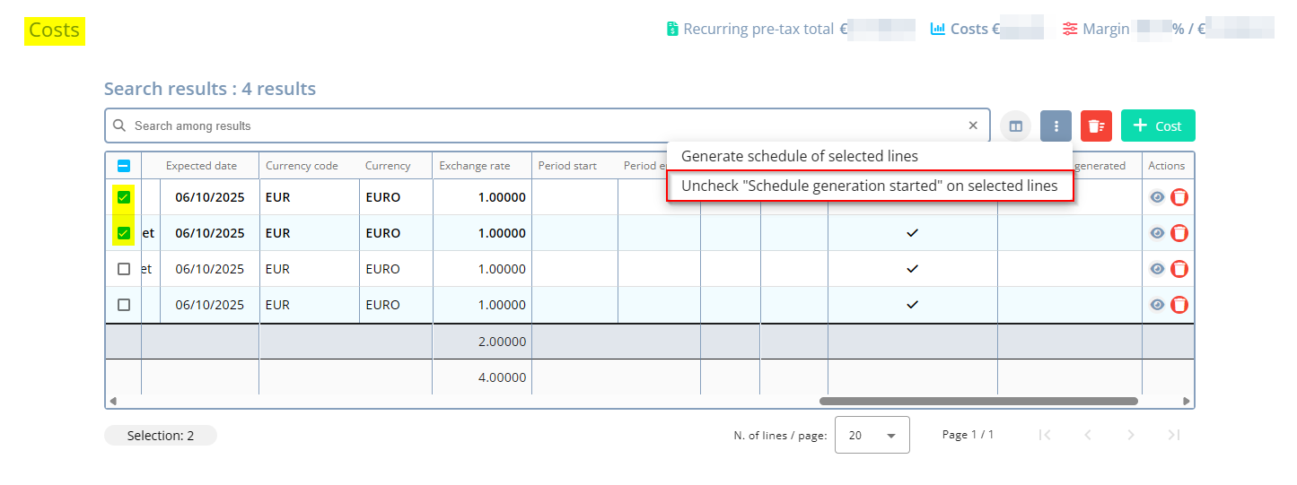Delete the fourth cost row
The height and width of the screenshot is (485, 1297).
1179,305
